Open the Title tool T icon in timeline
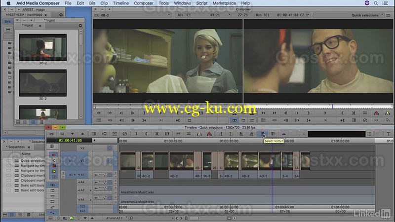395x222 pixels. coord(389,134)
